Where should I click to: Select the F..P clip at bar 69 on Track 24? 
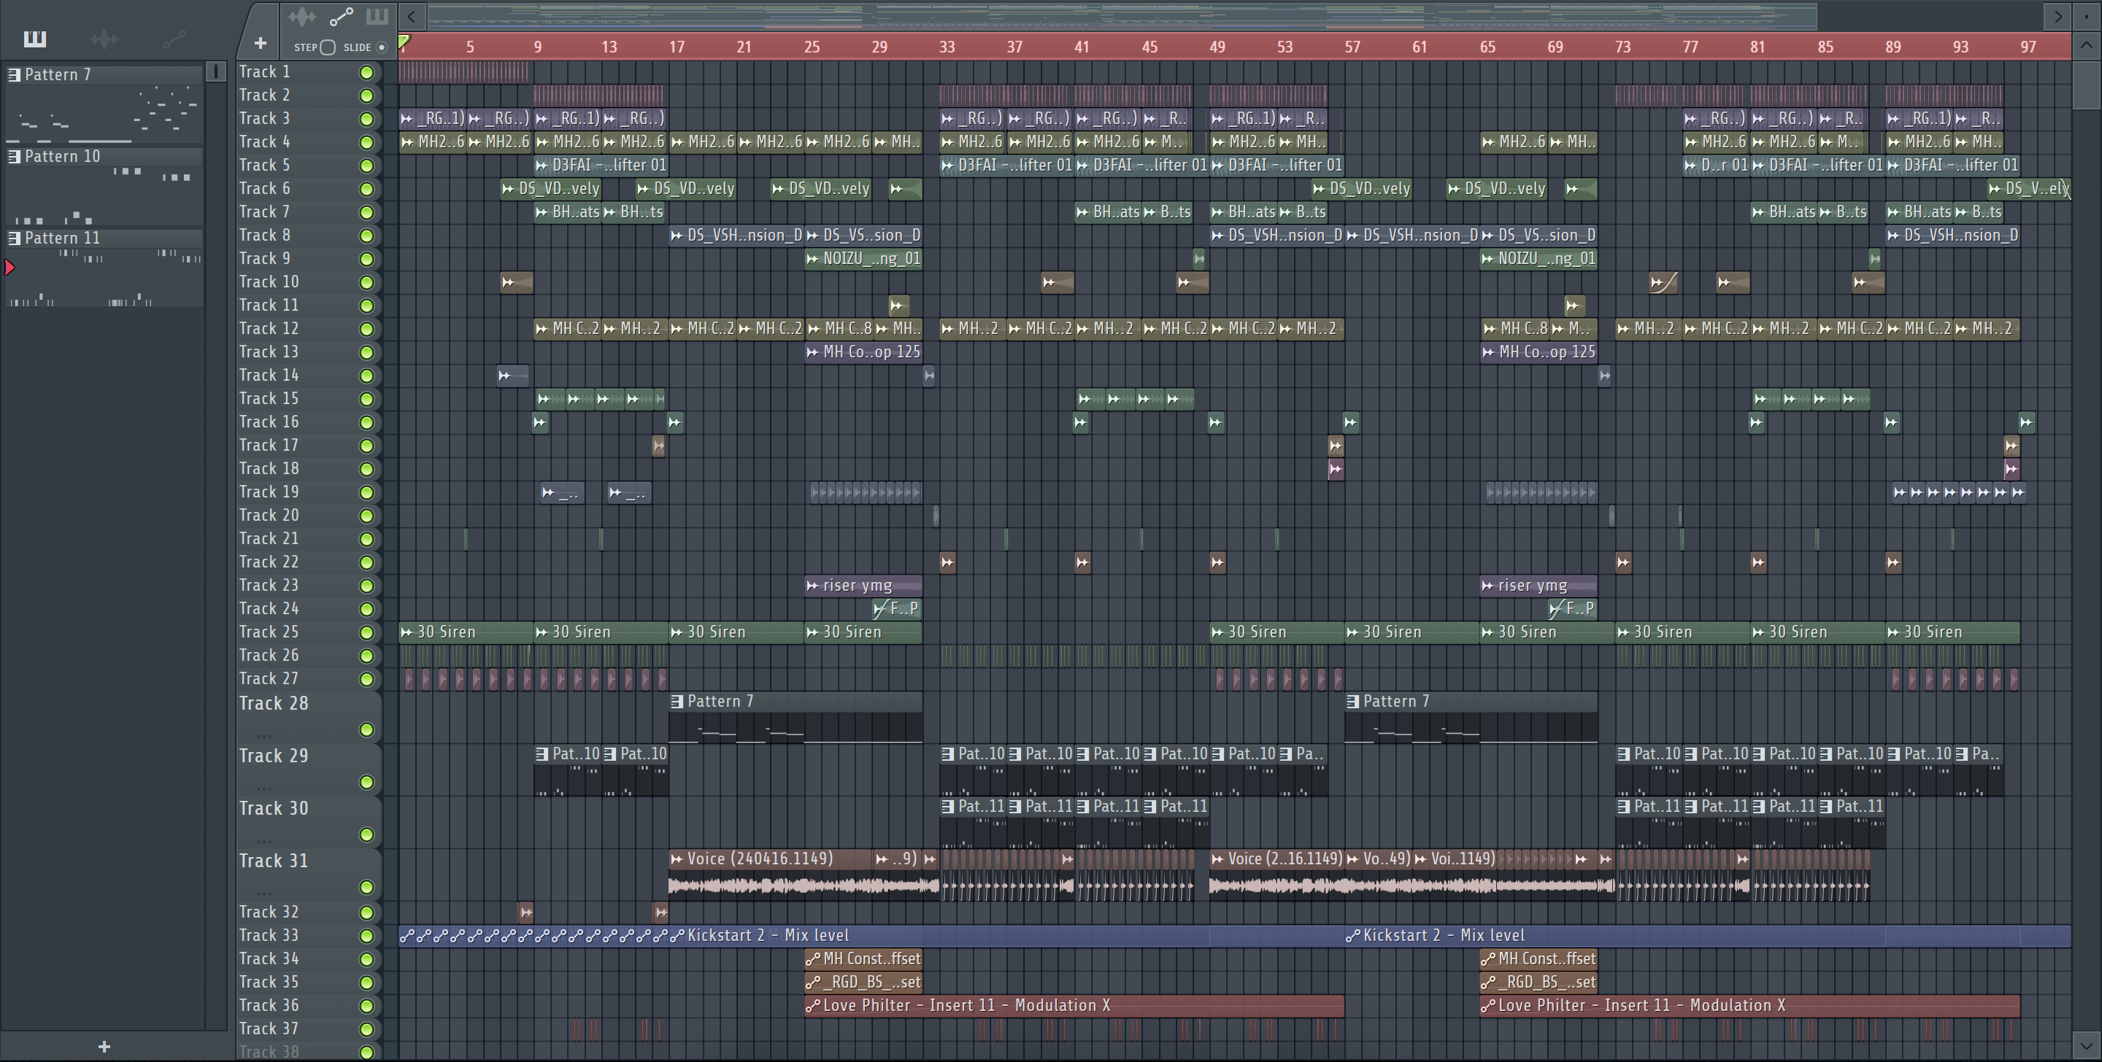(1571, 609)
